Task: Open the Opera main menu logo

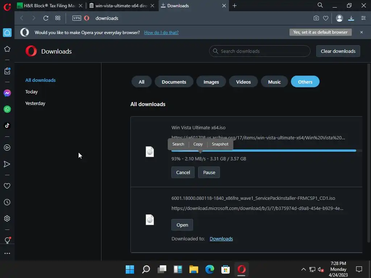Action: [x=7, y=7]
